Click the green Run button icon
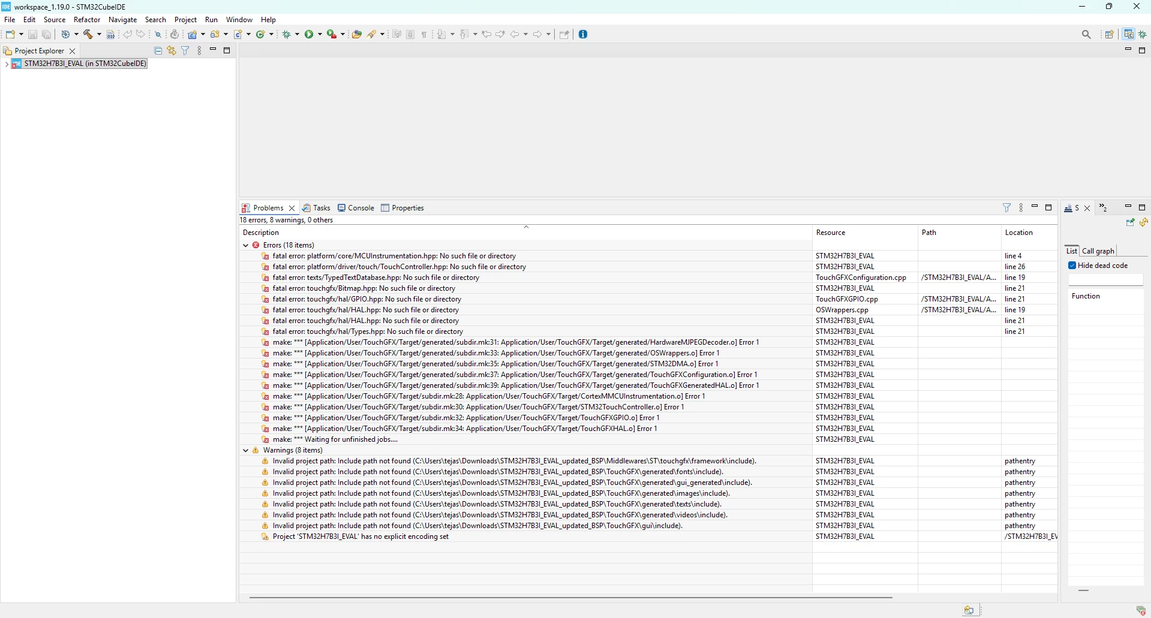 click(x=309, y=34)
